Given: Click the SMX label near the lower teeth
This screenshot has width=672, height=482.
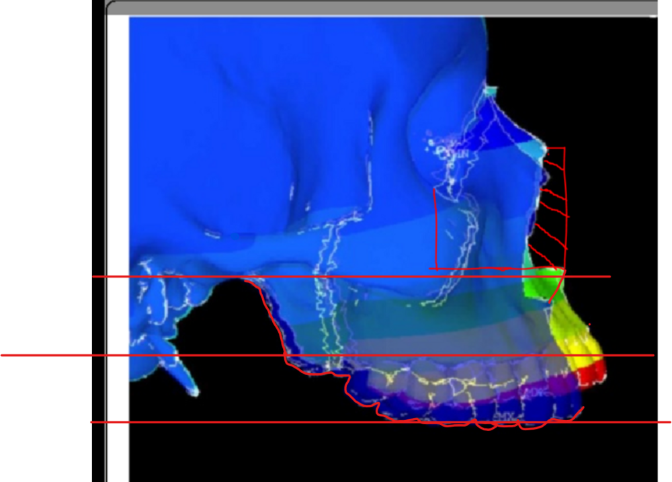Looking at the screenshot, I should [x=503, y=416].
